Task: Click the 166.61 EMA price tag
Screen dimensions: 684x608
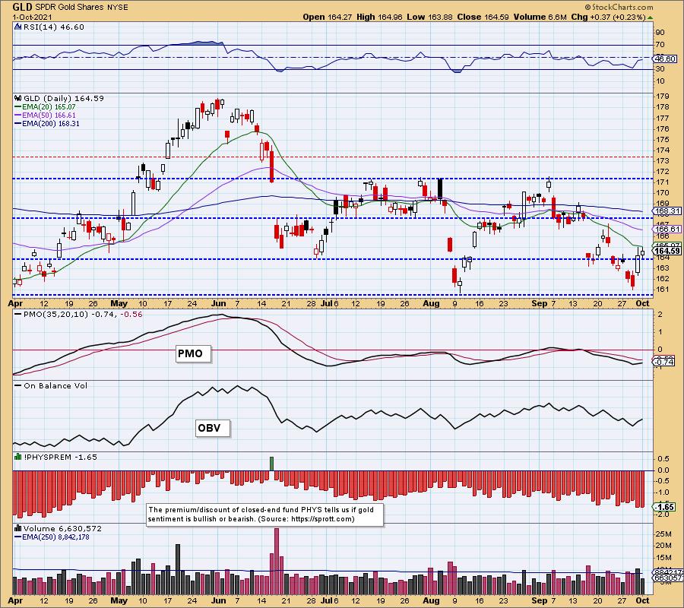Action: (x=667, y=229)
